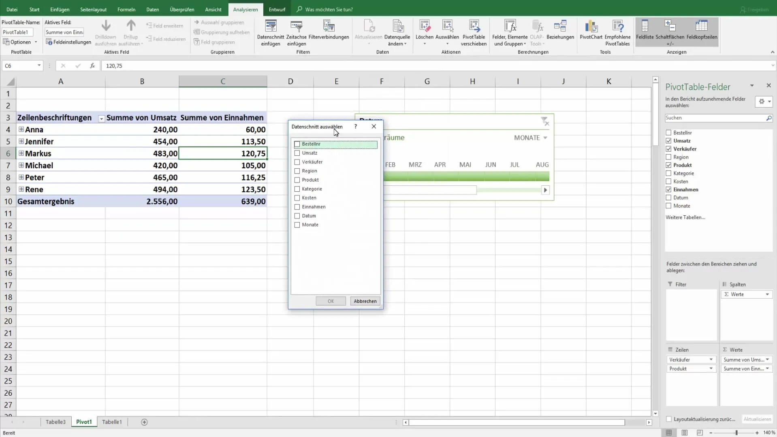Click the timeline horizontal scrollbar thumb
The width and height of the screenshot is (777, 437).
pyautogui.click(x=430, y=190)
